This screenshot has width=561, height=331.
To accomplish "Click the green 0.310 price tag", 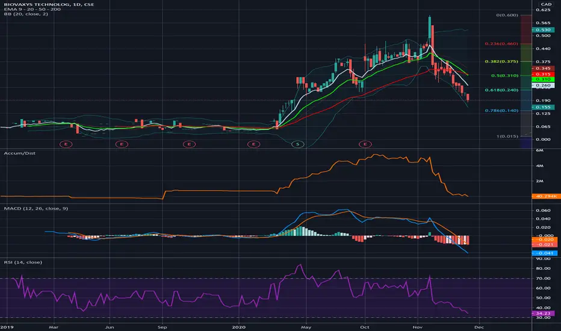I will point(543,79).
